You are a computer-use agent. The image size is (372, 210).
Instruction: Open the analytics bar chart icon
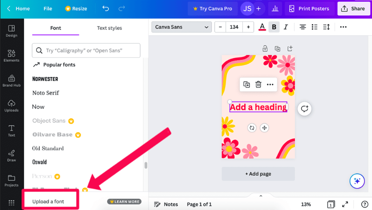point(275,8)
